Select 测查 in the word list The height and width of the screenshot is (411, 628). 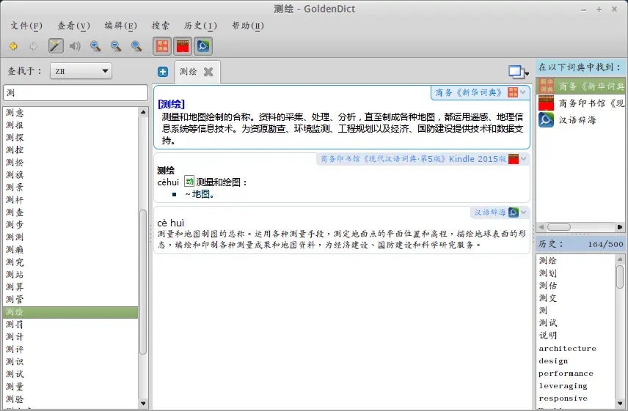(x=70, y=212)
